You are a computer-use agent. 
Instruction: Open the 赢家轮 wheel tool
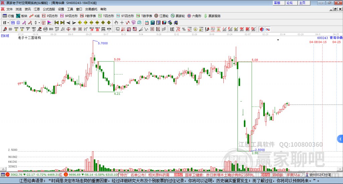178,16
